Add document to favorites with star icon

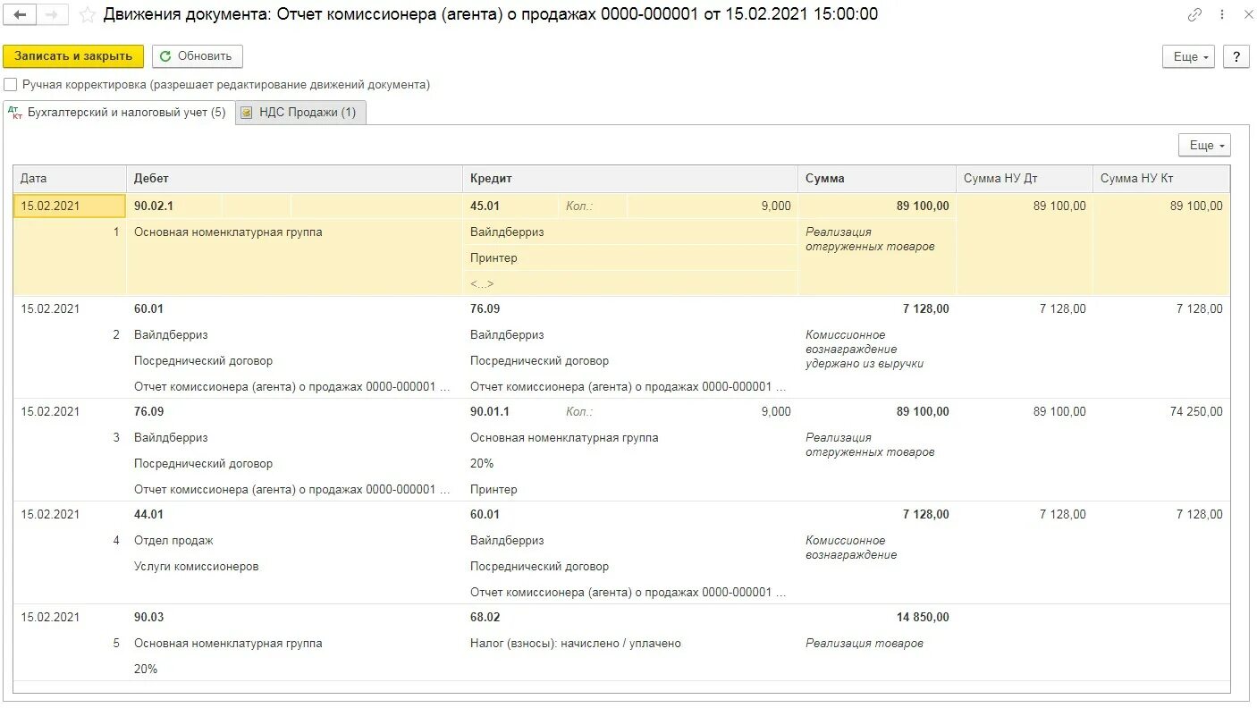coord(87,14)
